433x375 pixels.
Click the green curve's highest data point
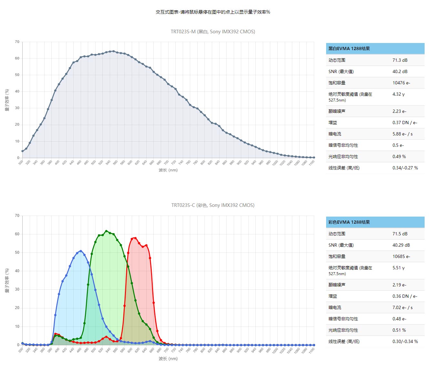[106, 231]
